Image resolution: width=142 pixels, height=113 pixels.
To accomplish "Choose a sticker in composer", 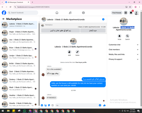I will coord(49,105).
